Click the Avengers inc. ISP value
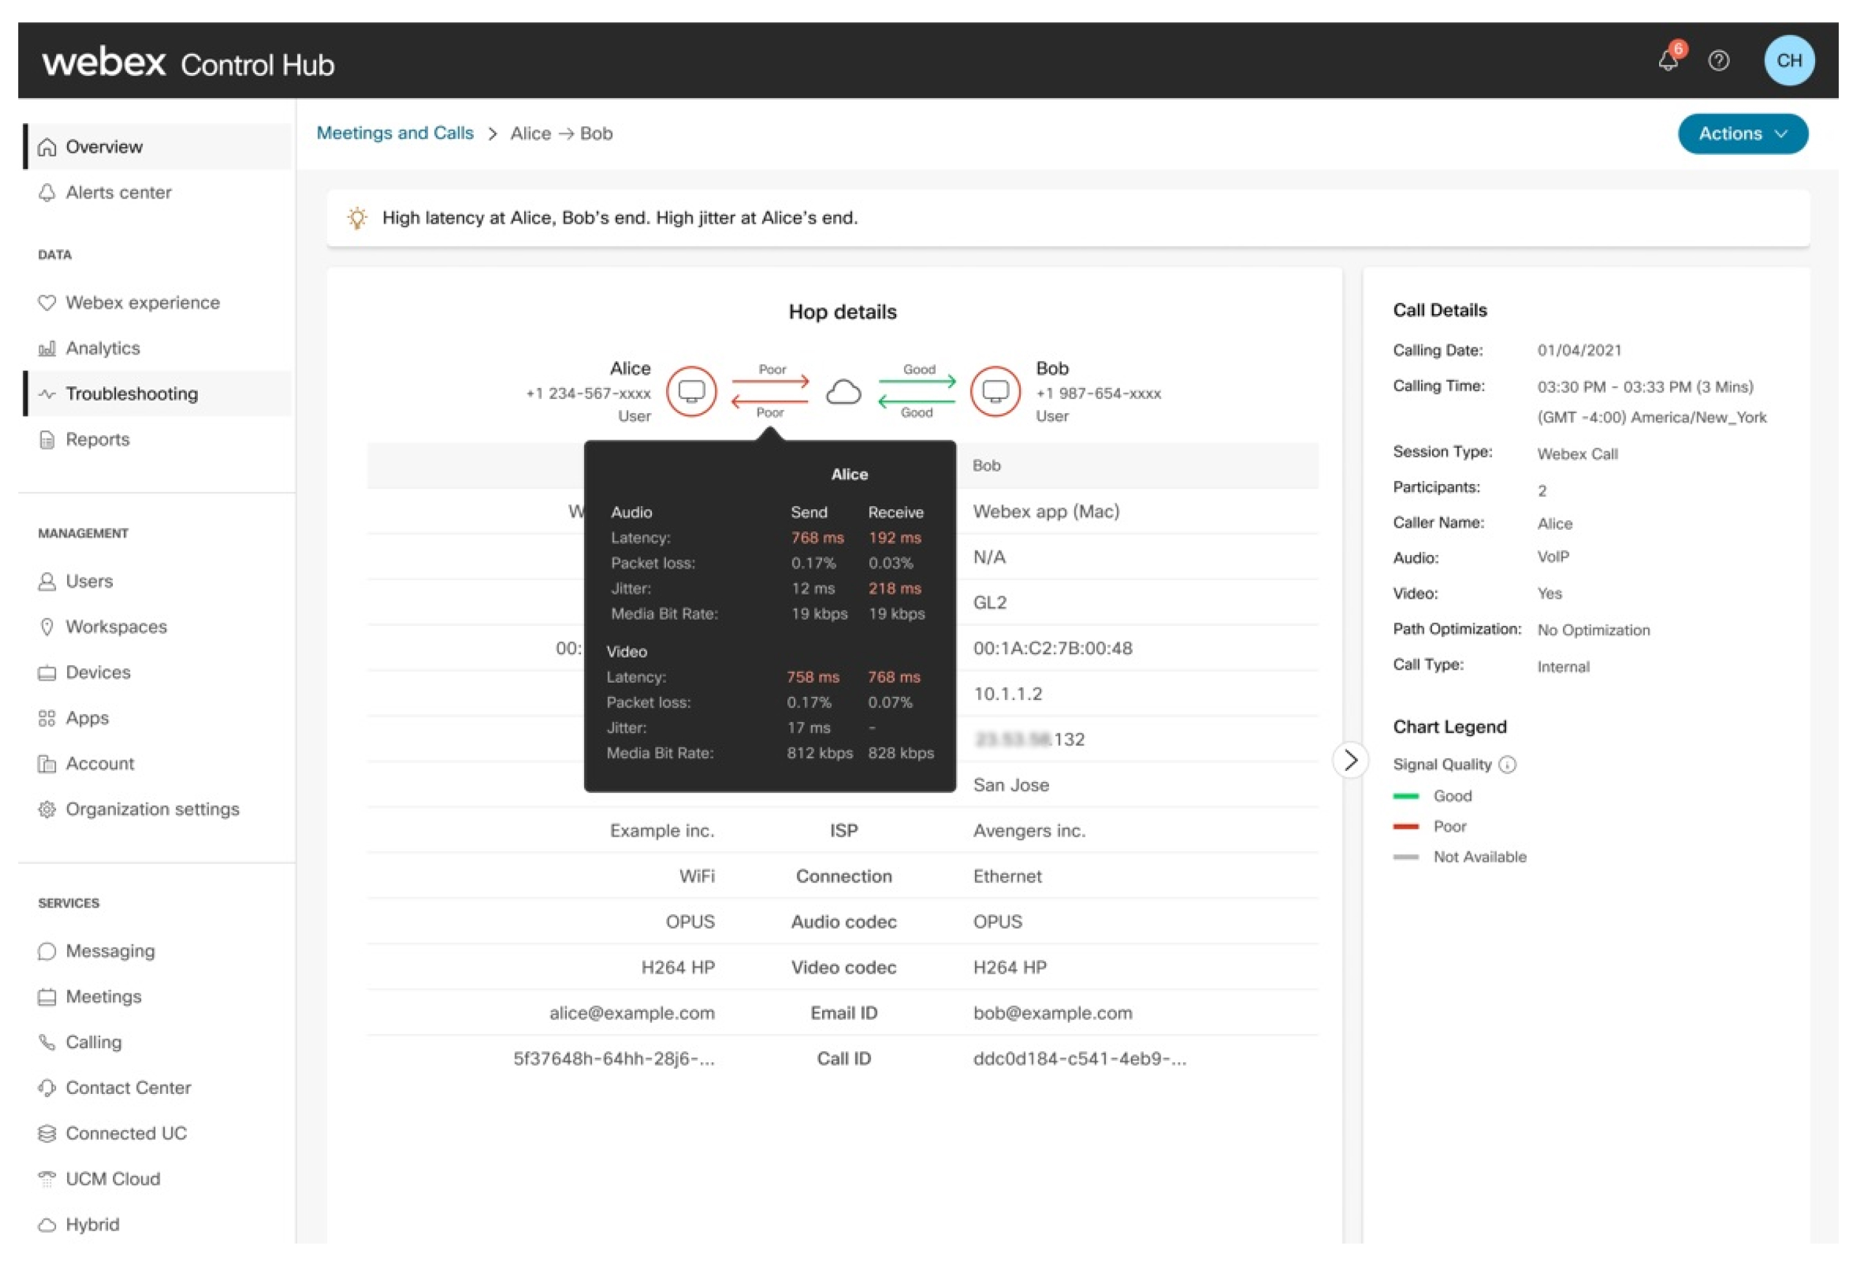Image resolution: width=1857 pixels, height=1266 pixels. tap(1029, 831)
